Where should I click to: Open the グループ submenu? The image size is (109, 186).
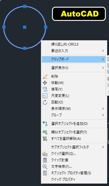coord(74,115)
